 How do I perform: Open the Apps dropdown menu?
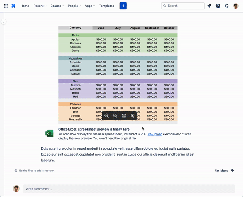[90, 6]
